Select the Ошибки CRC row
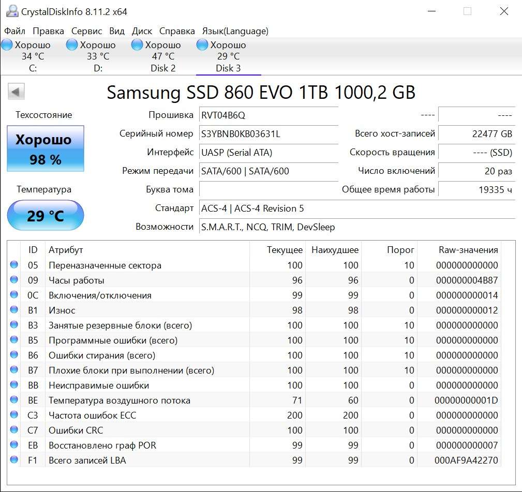The height and width of the screenshot is (492, 522). click(x=255, y=430)
